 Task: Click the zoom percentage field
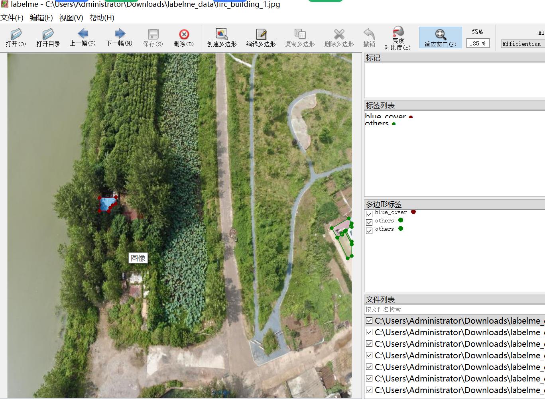(x=477, y=43)
